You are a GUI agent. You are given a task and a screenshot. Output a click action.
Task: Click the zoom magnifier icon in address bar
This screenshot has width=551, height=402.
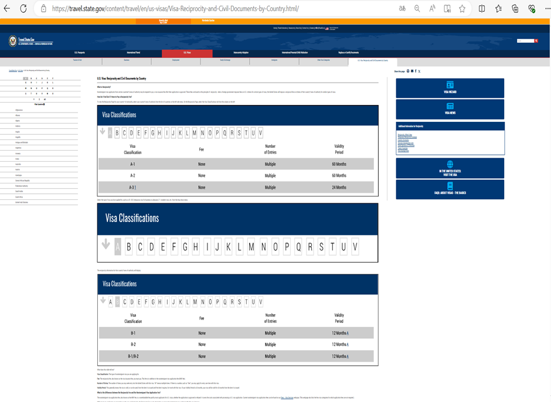coord(417,8)
